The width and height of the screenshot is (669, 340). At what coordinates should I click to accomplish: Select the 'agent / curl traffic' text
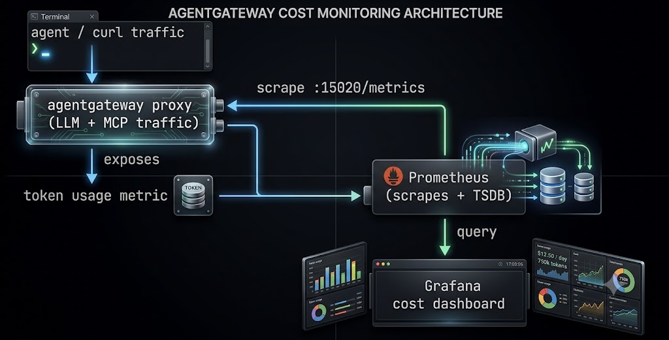click(108, 33)
